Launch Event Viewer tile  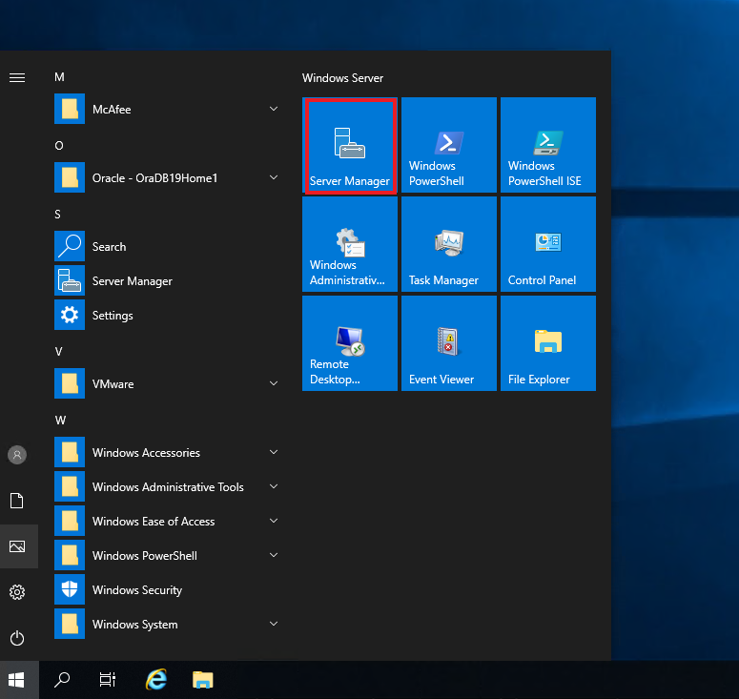[x=449, y=343]
